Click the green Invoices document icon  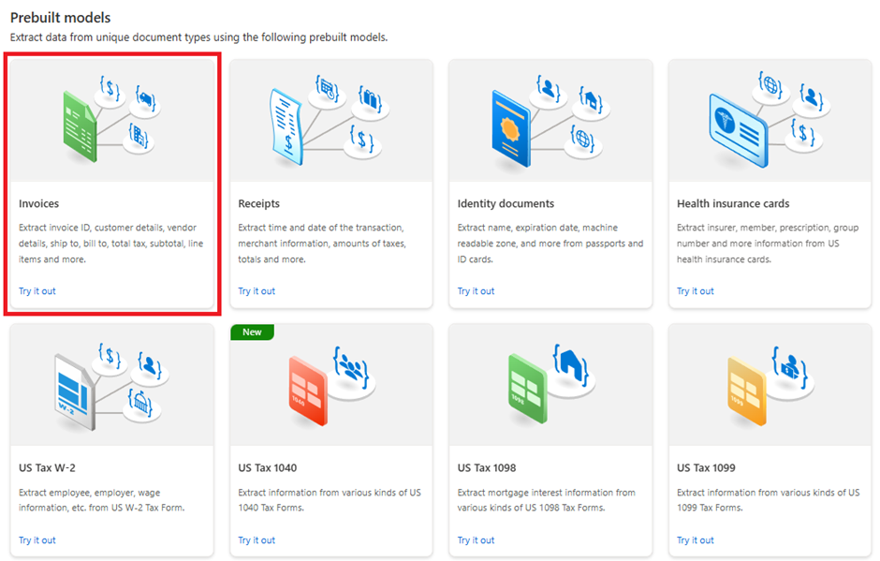click(x=79, y=122)
